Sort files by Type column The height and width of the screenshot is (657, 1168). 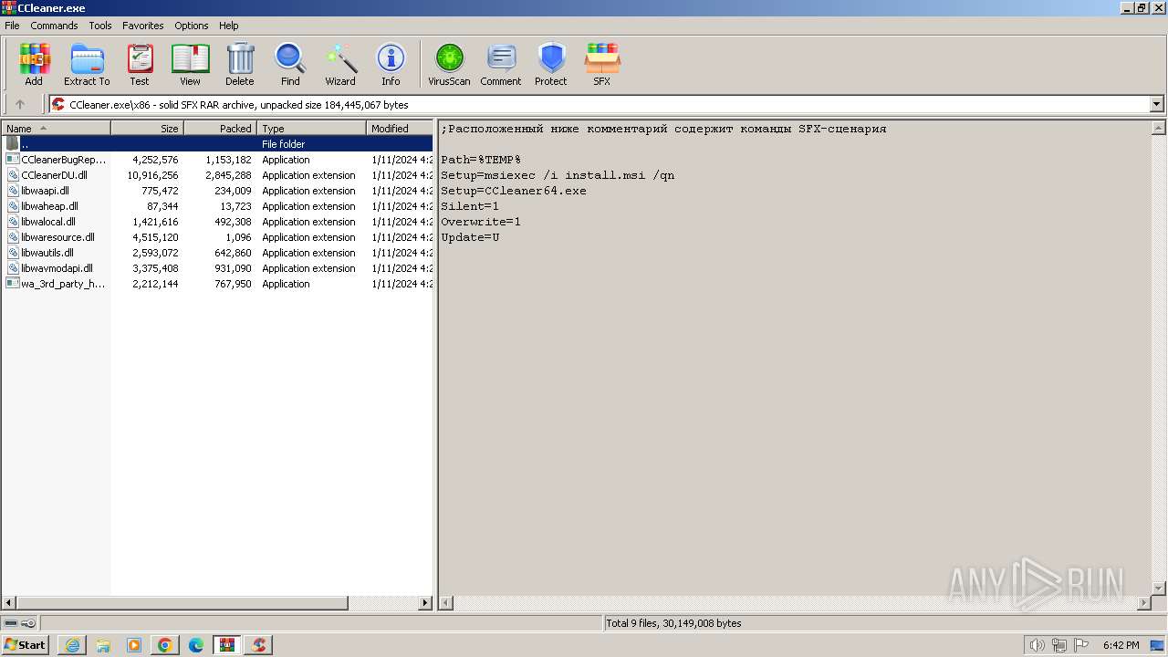point(312,129)
